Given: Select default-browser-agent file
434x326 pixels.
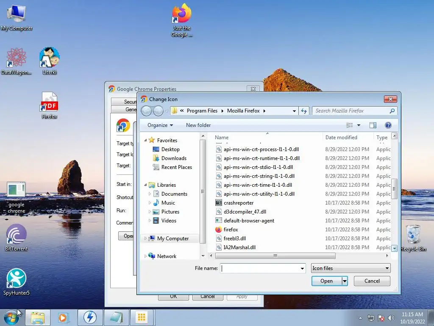Looking at the screenshot, I should point(249,221).
